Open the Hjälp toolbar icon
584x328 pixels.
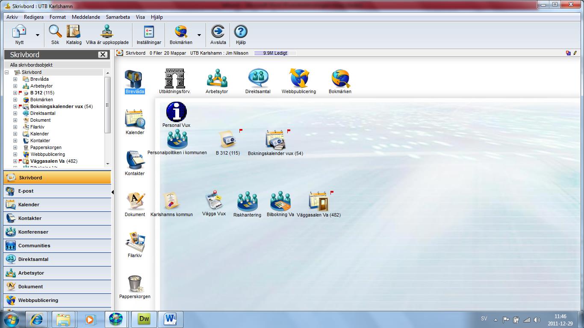pos(241,34)
